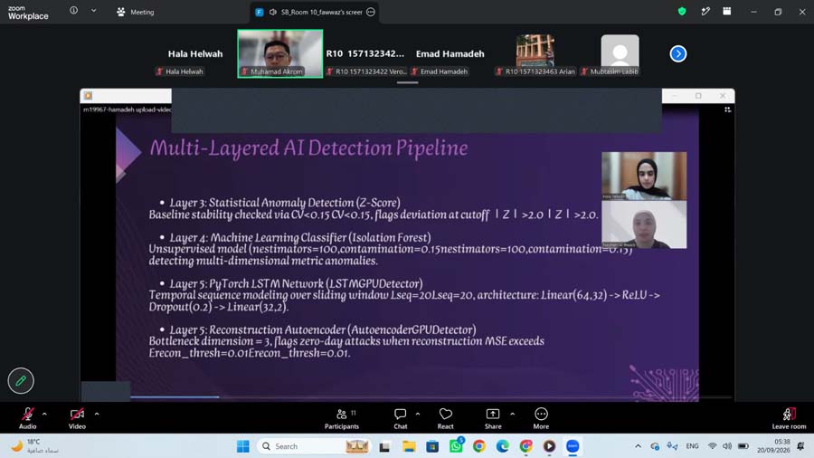Open the Wi-Fi network tray icon
This screenshot has width=814, height=458.
tap(713, 446)
